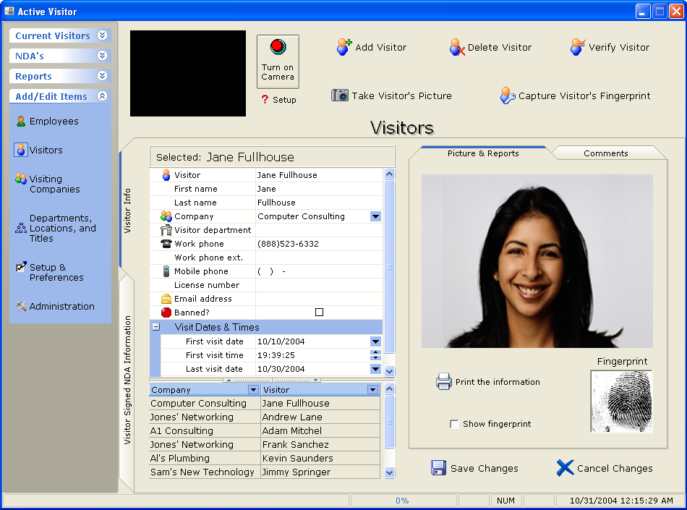Image resolution: width=687 pixels, height=510 pixels.
Task: Open camera Setup help
Action: click(278, 100)
